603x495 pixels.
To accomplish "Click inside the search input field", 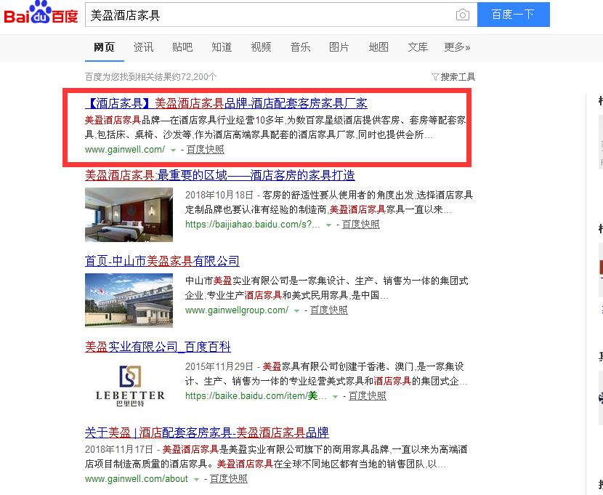I will tap(254, 14).
